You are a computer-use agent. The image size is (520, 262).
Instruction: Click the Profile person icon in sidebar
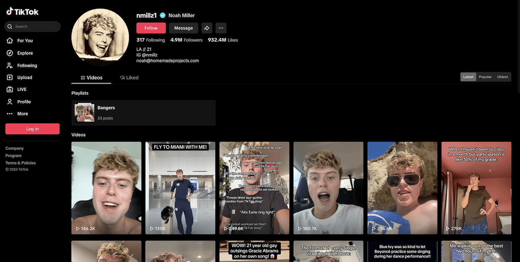pyautogui.click(x=10, y=102)
